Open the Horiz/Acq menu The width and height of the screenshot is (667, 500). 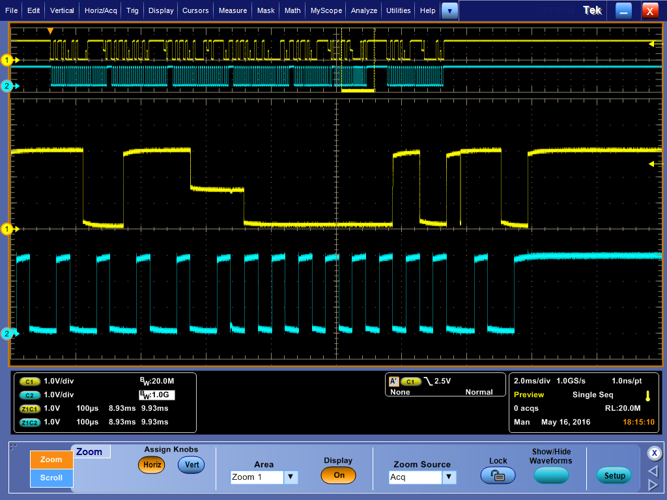click(x=101, y=10)
